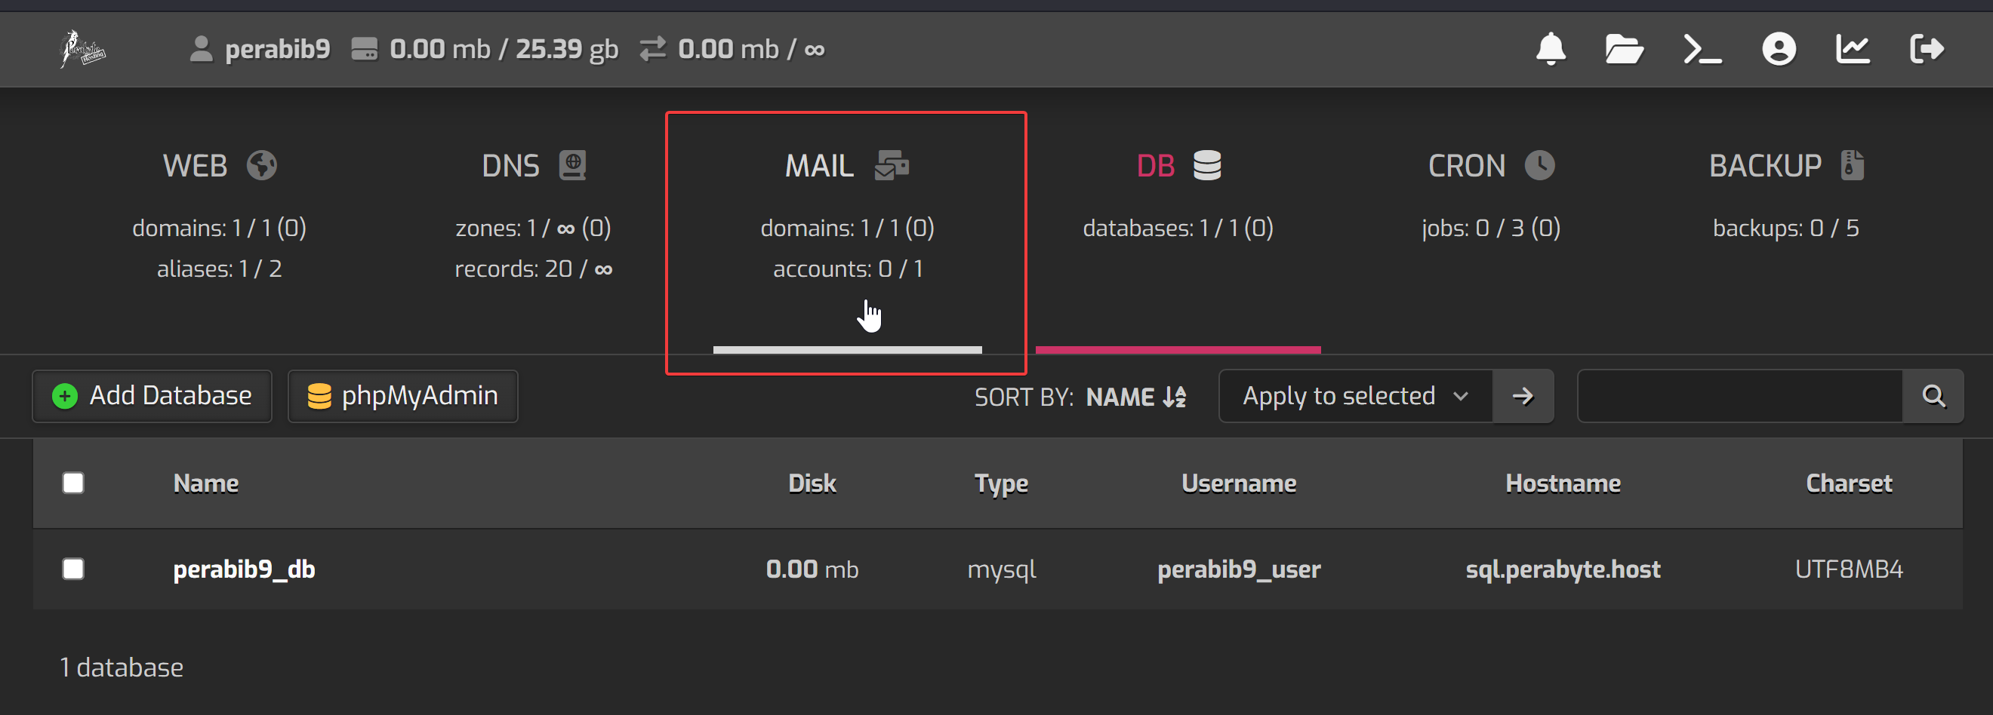This screenshot has width=1993, height=715.
Task: Open the user account profile icon
Action: click(1779, 50)
